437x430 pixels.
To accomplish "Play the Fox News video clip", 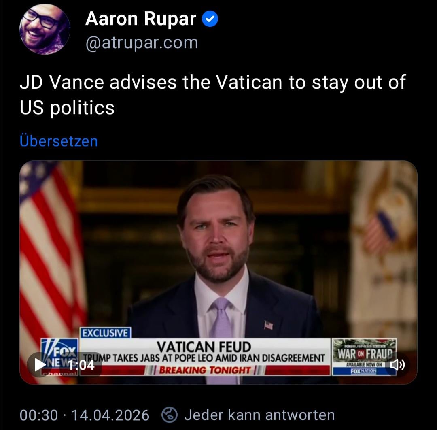I will [x=40, y=364].
